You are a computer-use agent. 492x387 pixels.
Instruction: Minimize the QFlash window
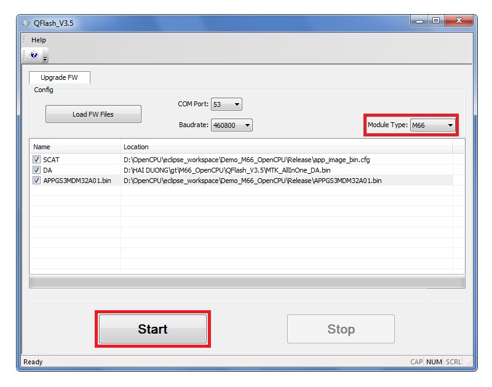click(419, 21)
